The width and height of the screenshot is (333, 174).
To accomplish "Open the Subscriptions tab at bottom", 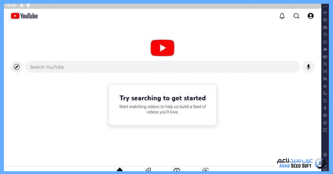I will (177, 170).
